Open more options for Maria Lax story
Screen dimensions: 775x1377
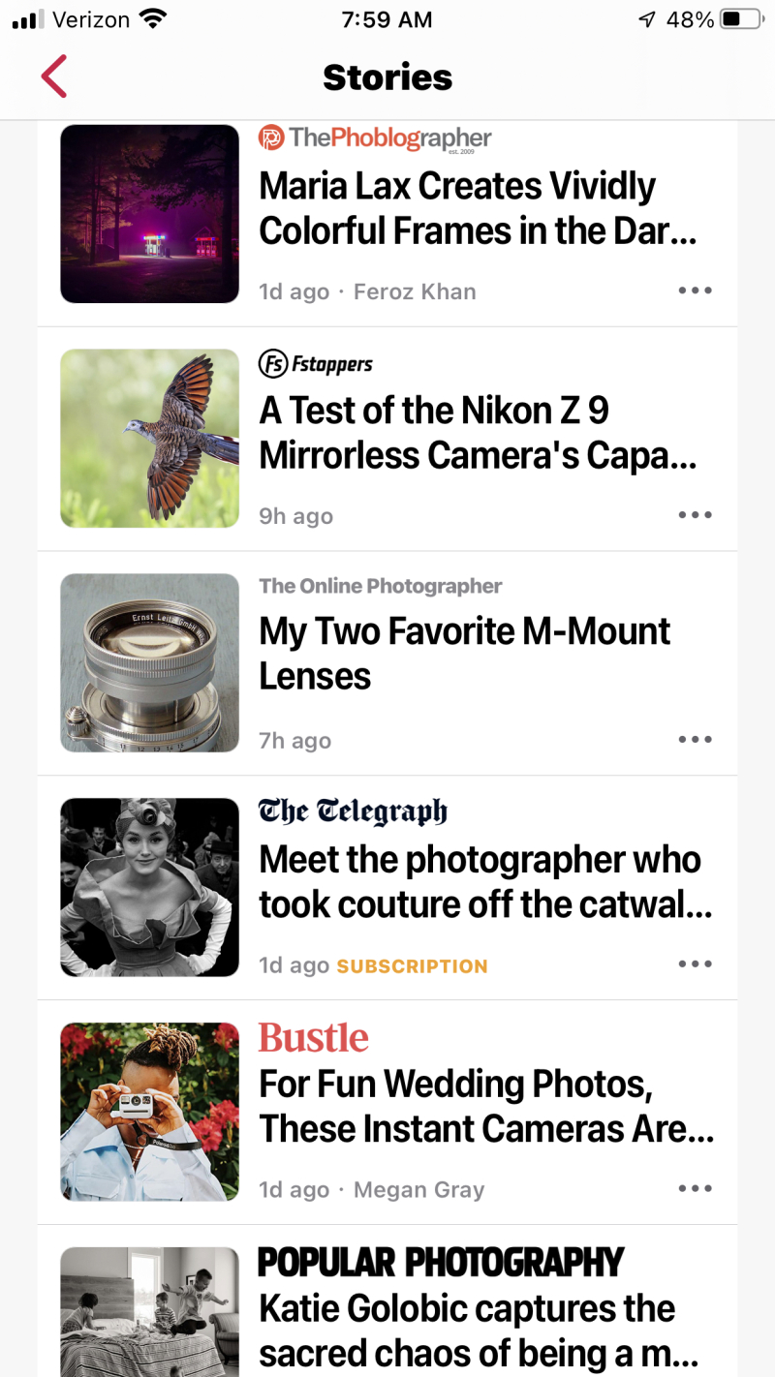click(696, 291)
